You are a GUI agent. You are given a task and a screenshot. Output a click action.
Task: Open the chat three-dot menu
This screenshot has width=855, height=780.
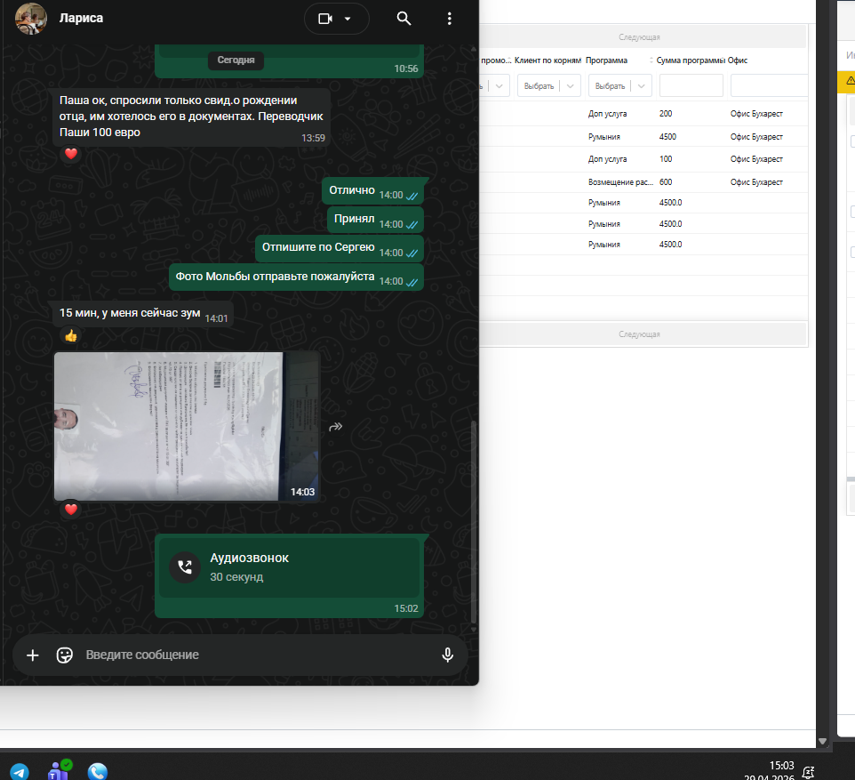click(x=450, y=19)
